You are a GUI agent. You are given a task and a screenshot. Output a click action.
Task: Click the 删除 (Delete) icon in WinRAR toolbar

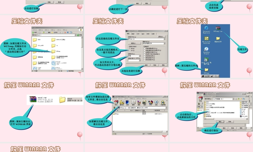click(x=139, y=103)
